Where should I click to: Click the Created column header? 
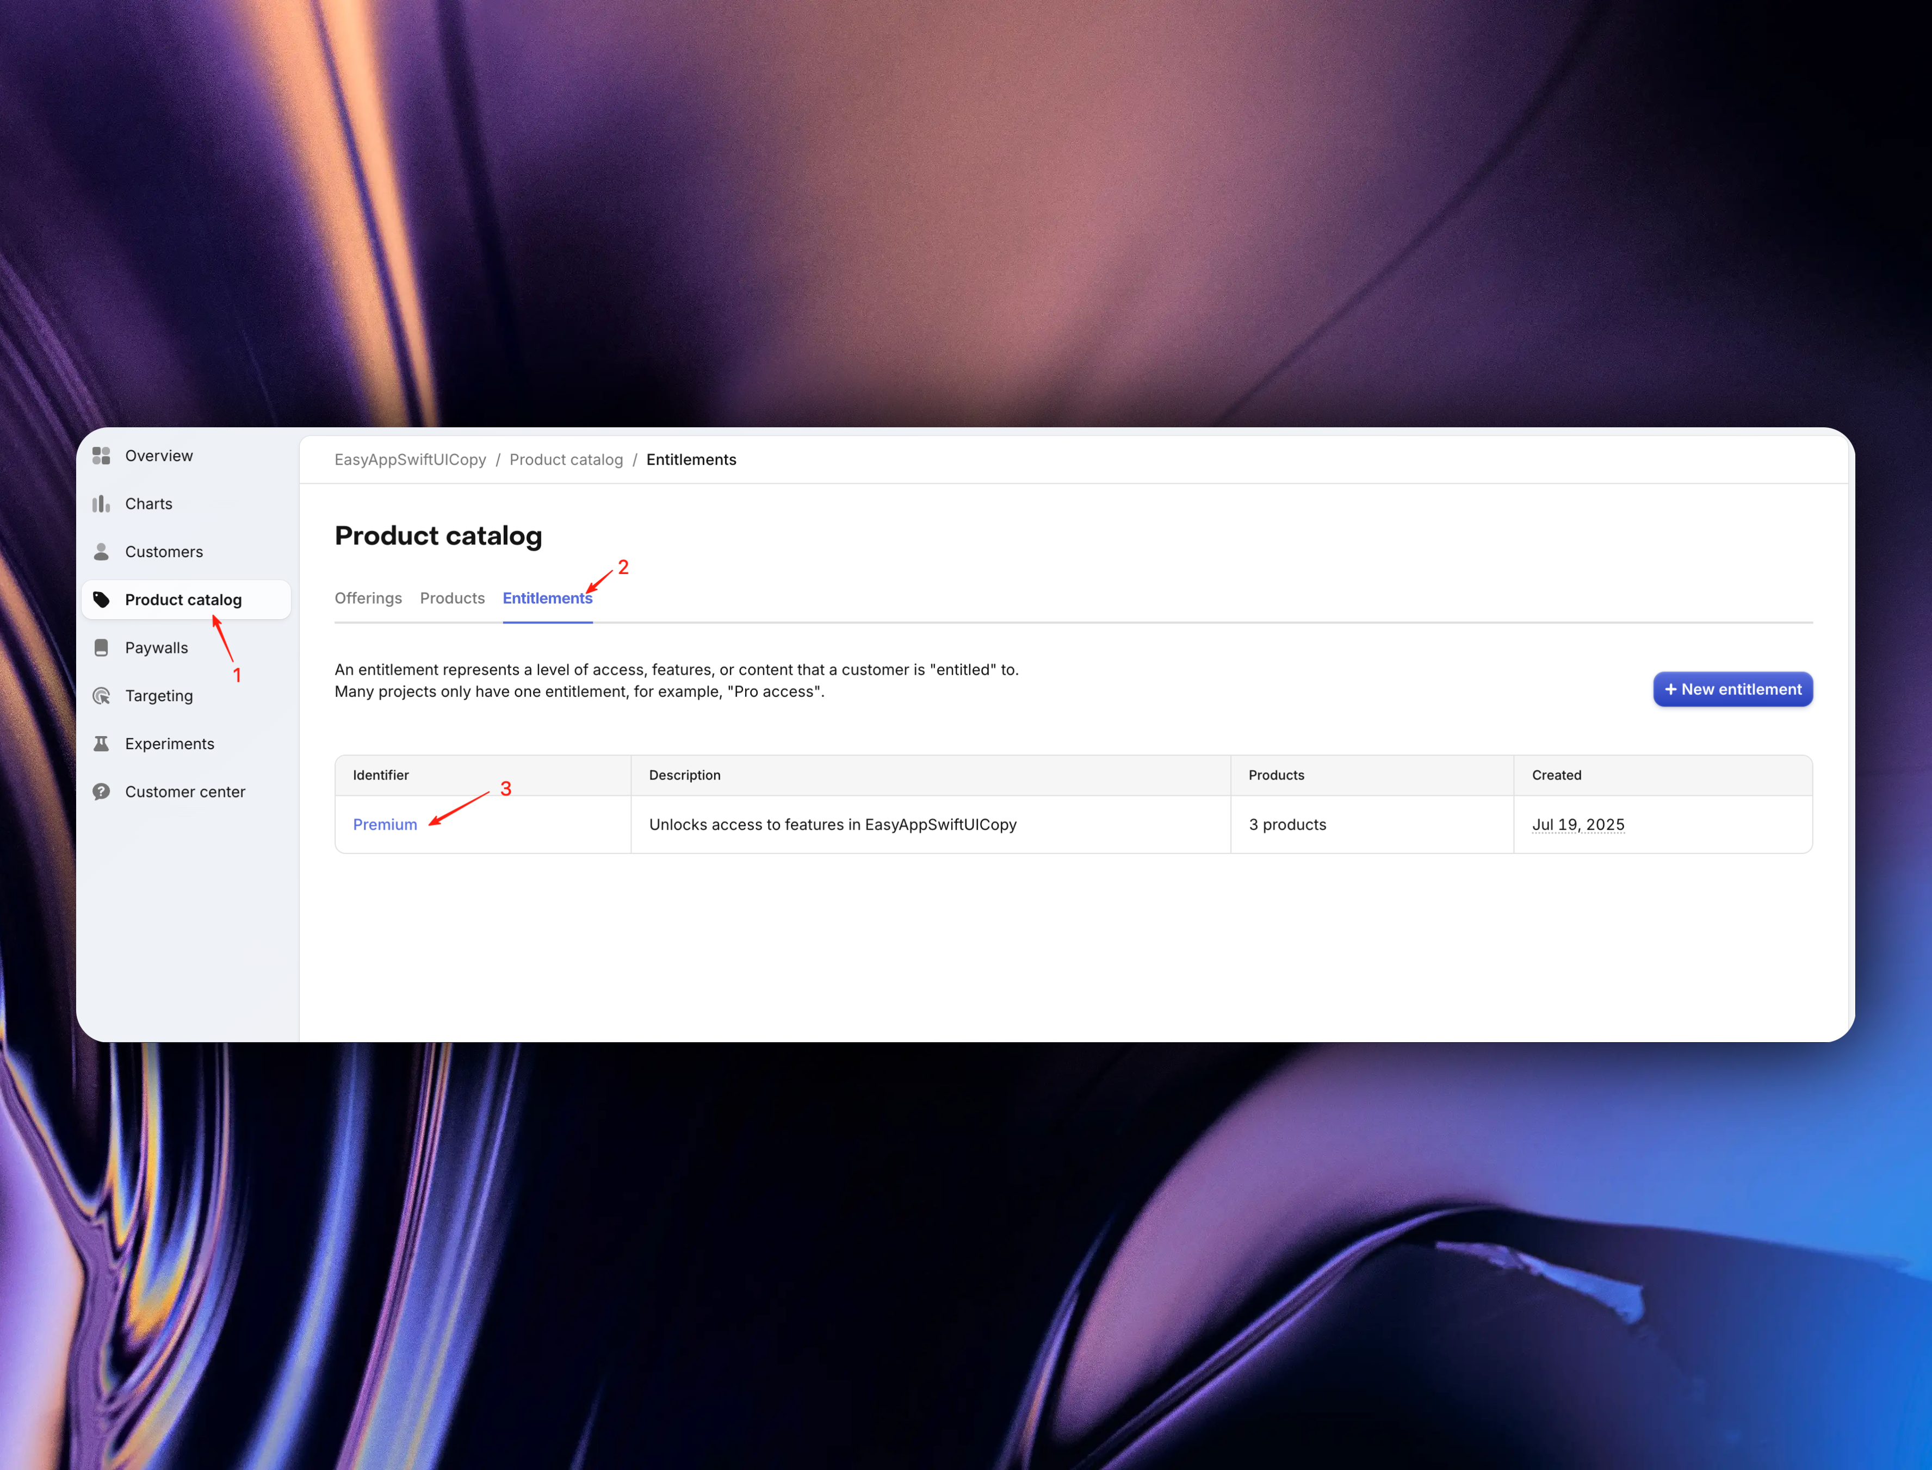point(1557,775)
